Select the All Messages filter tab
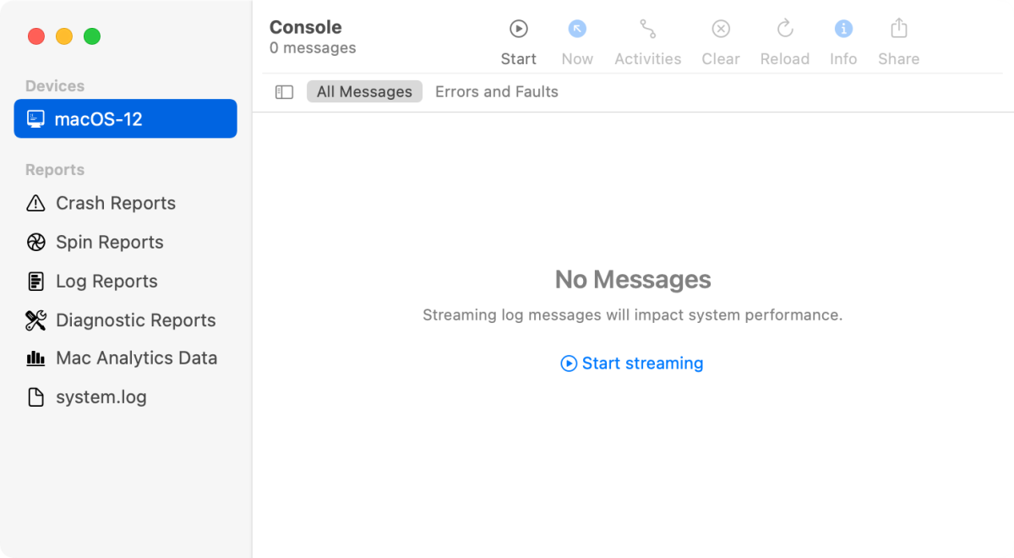1014x558 pixels. (364, 92)
